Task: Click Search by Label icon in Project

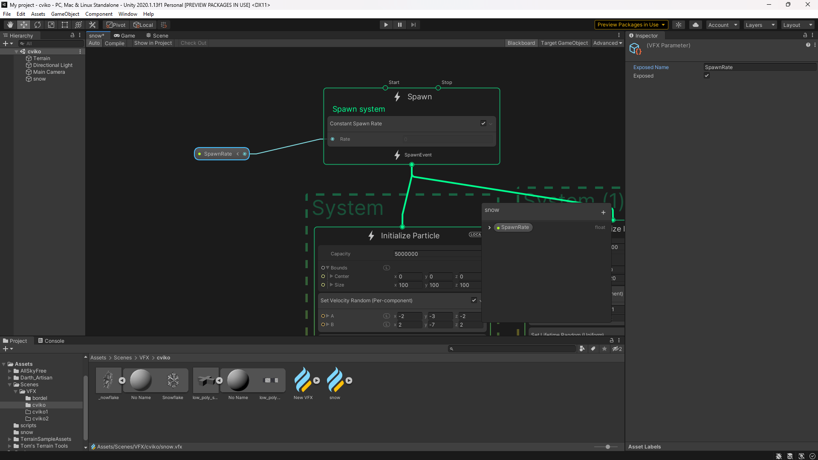Action: click(593, 349)
